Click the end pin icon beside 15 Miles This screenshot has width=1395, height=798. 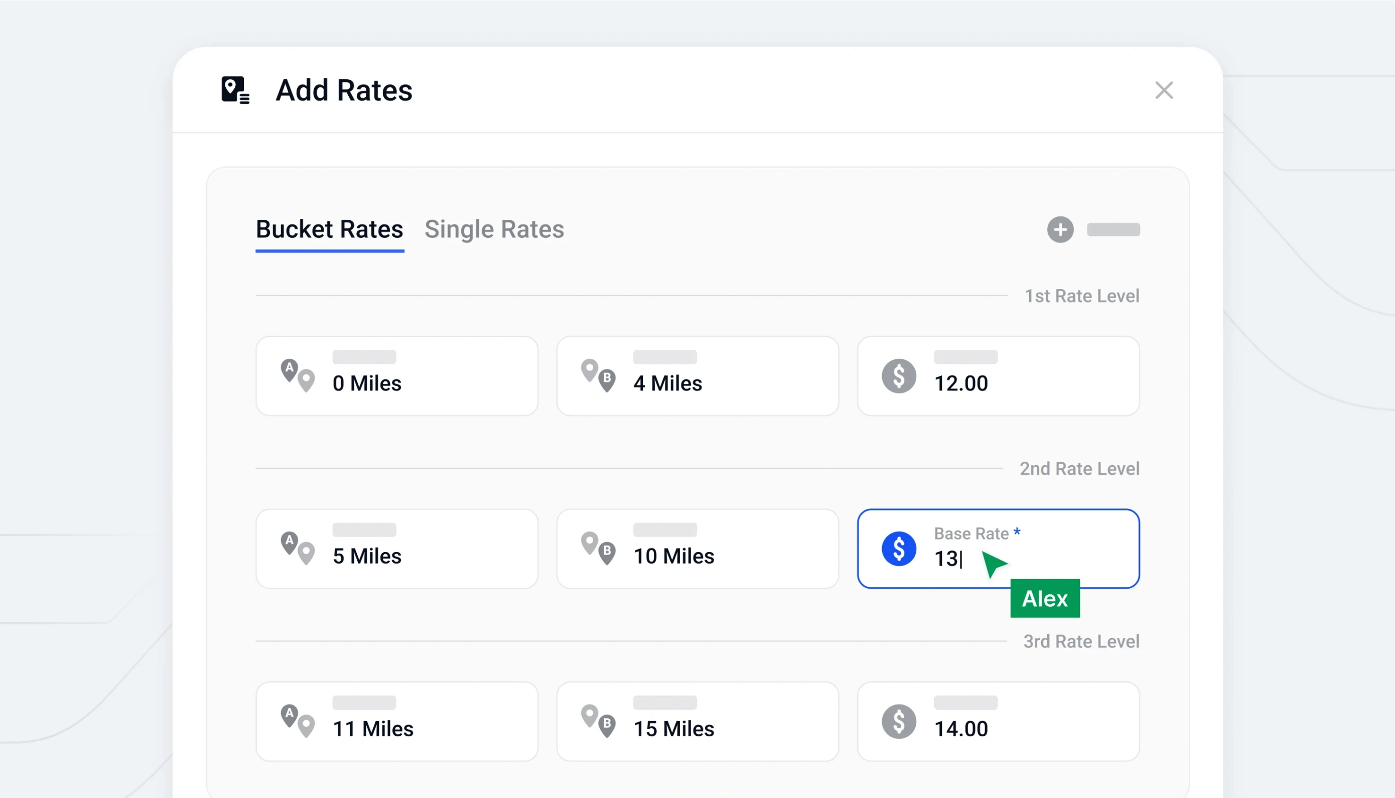click(598, 721)
